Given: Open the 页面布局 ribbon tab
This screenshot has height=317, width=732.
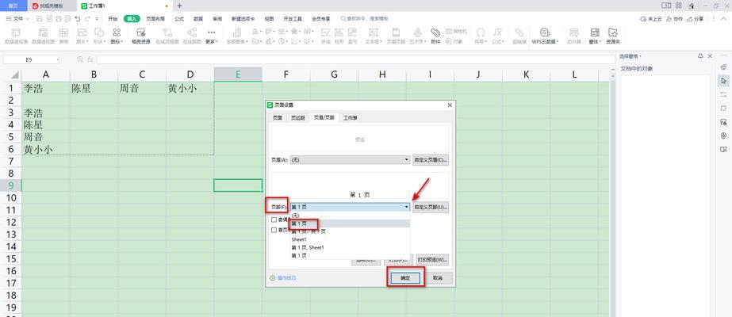Looking at the screenshot, I should click(155, 19).
